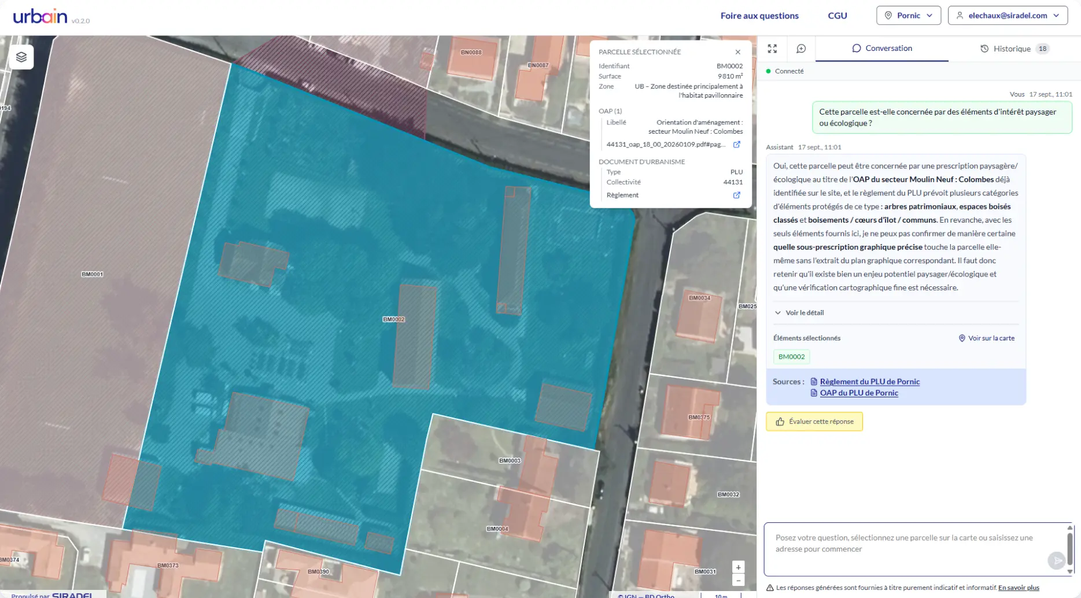Screen dimensions: 1081x598
Task: Switch to the Conversation tab
Action: point(881,48)
